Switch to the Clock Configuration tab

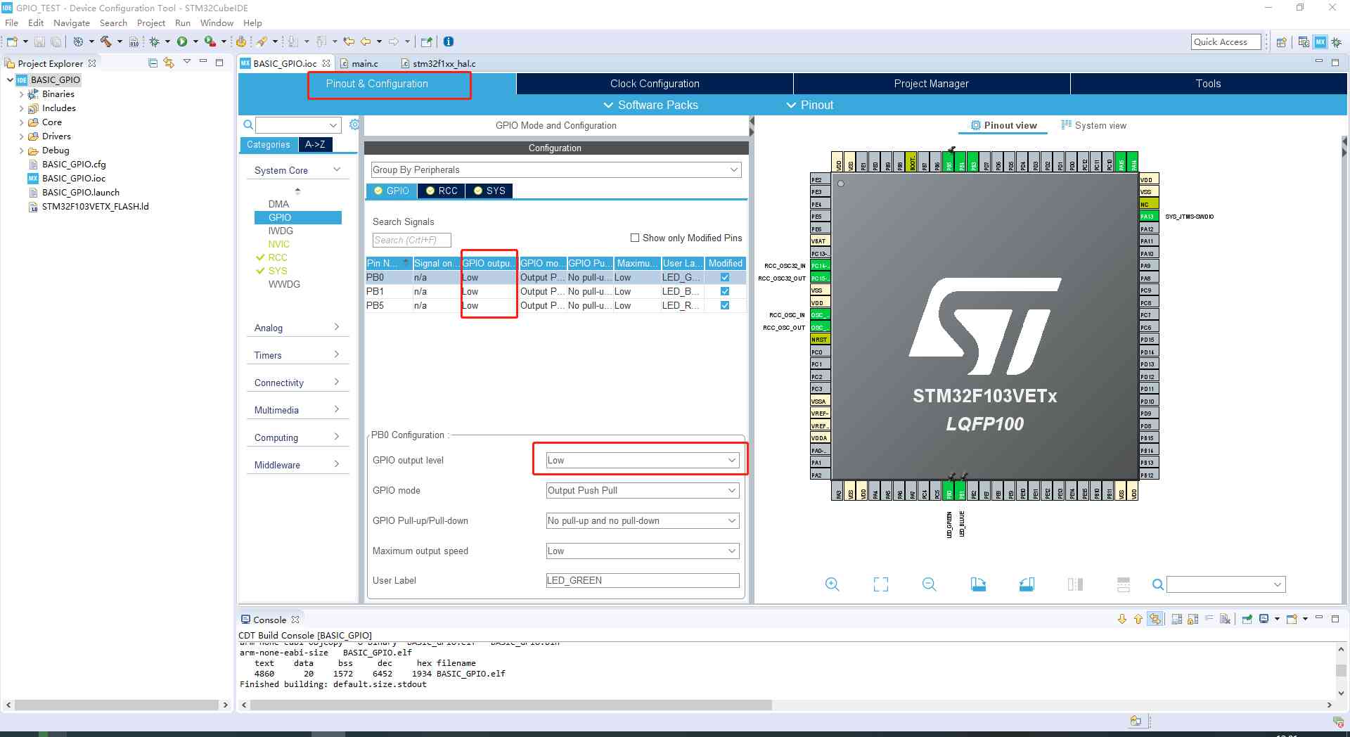[x=655, y=84]
